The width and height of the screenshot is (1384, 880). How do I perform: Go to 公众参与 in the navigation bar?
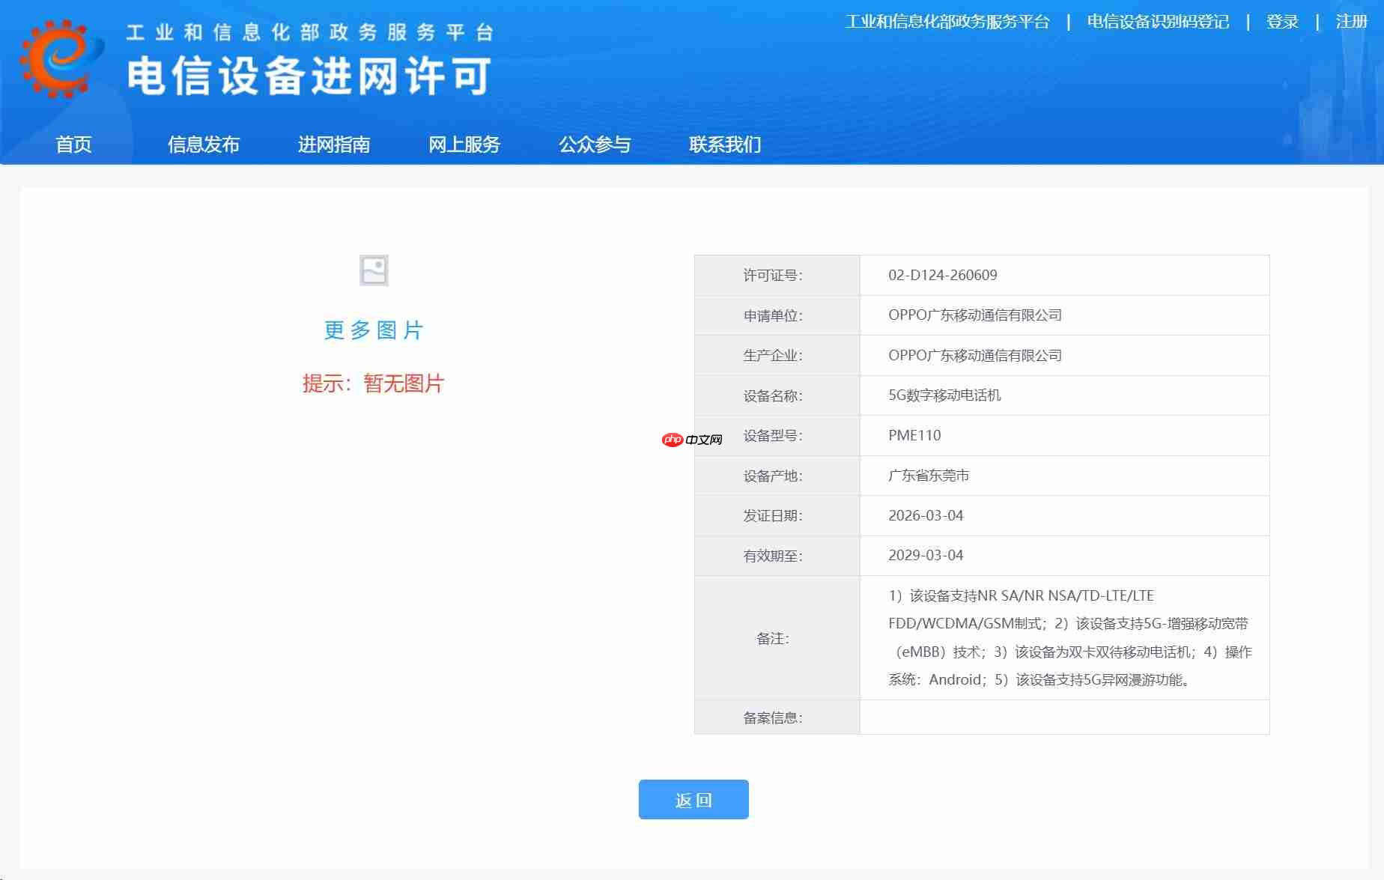(x=595, y=145)
